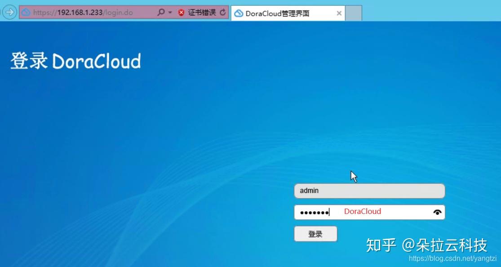
Task: Open the 证书错误 certificate error notice
Action: coord(197,13)
